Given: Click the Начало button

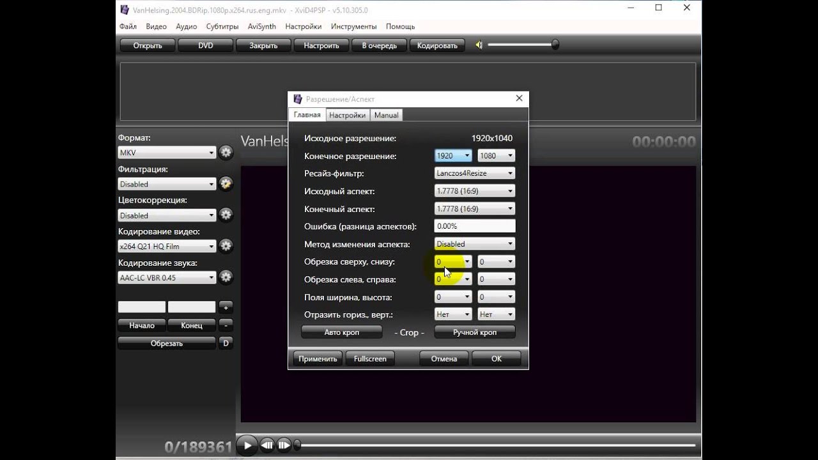Looking at the screenshot, I should pos(142,325).
